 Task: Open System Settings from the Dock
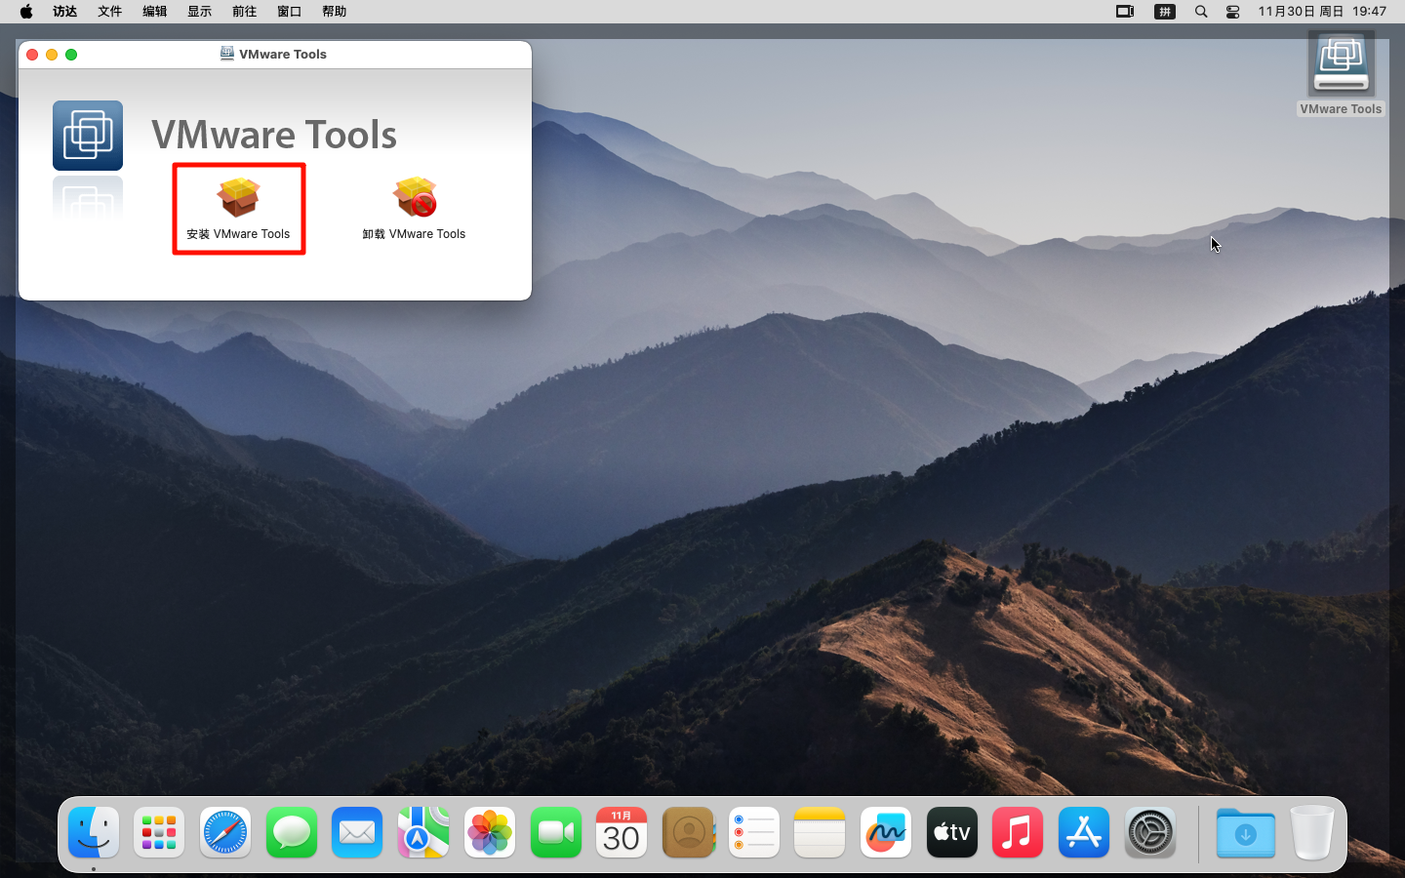(1150, 833)
